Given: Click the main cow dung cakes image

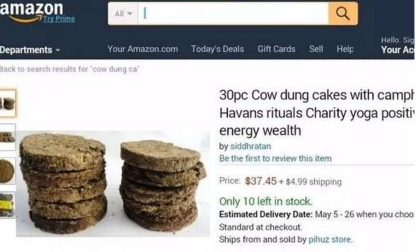Looking at the screenshot, I should click(113, 183).
